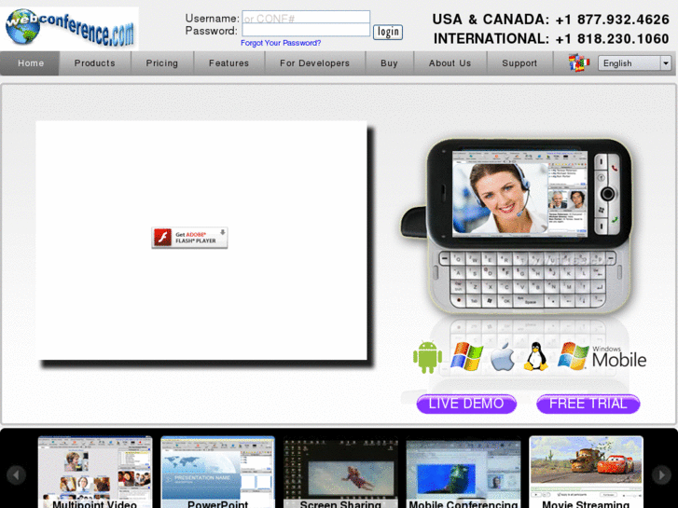Click the FREE TRIAL button
Viewport: 678px width, 508px height.
coord(588,404)
